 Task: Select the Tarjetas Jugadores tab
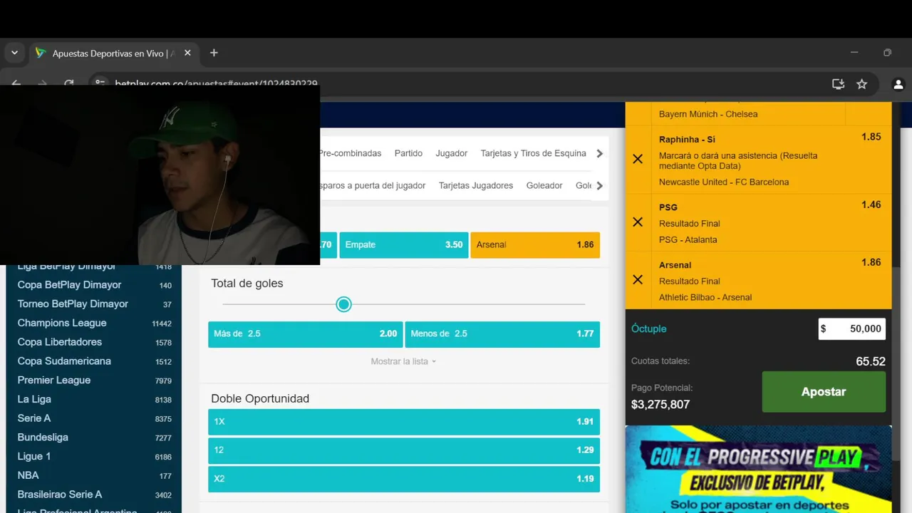[x=476, y=185]
